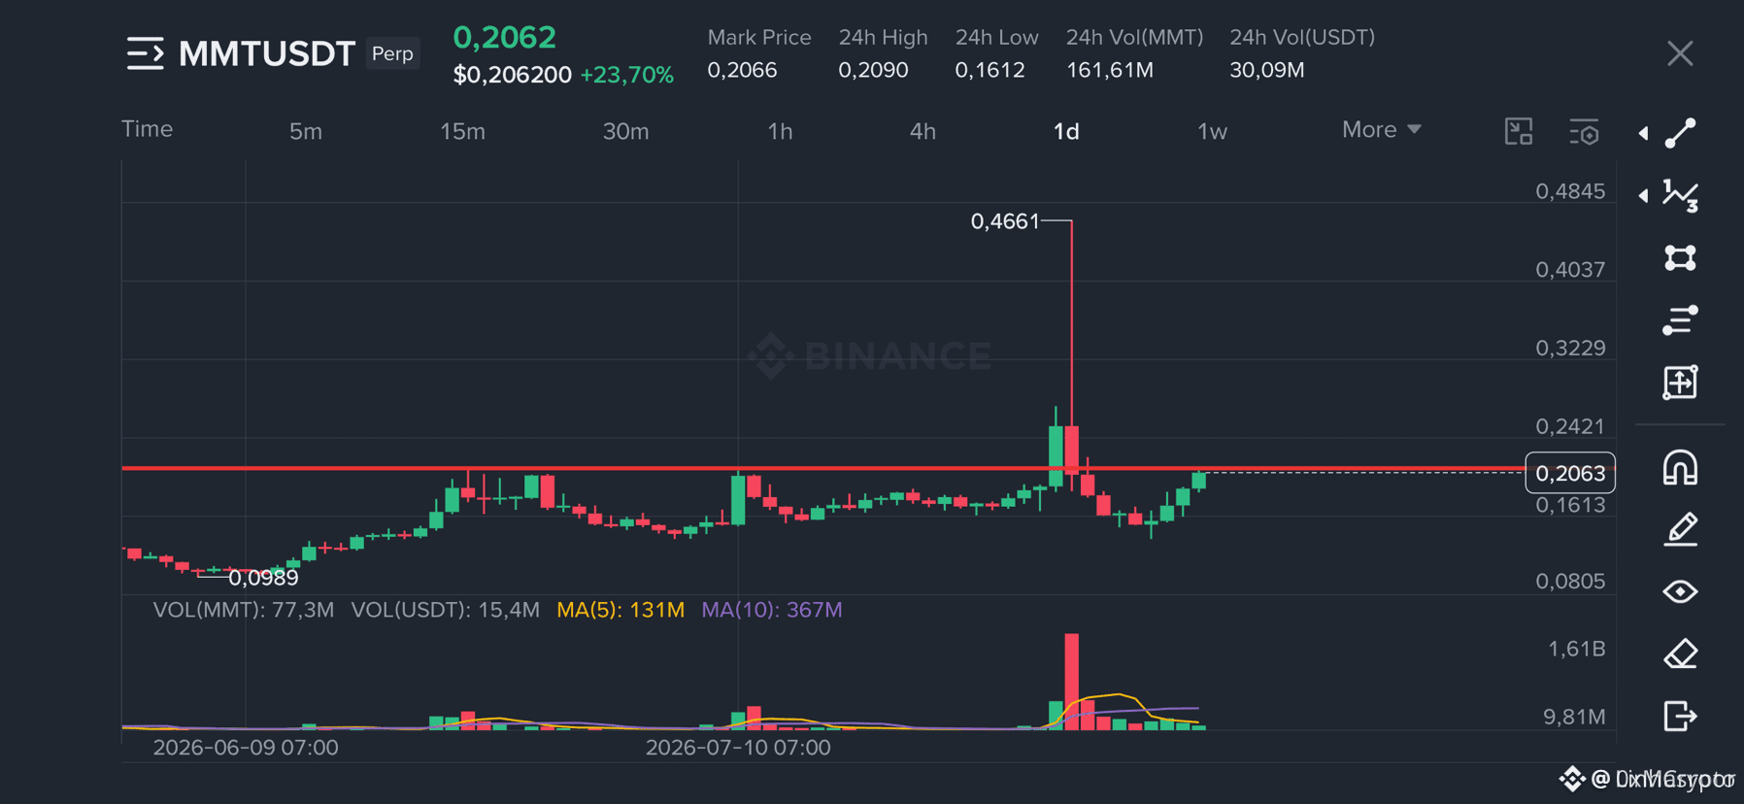Select the 4h interval
Image resolution: width=1744 pixels, height=804 pixels.
(922, 131)
